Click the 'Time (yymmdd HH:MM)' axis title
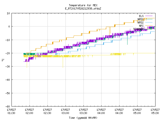This screenshot has width=160, height=120. coord(83,118)
